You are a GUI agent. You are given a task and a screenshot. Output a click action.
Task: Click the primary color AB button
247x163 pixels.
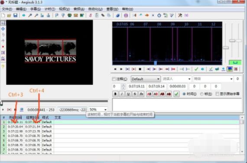149,94
